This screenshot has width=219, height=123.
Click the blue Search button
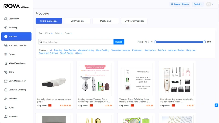(119, 42)
